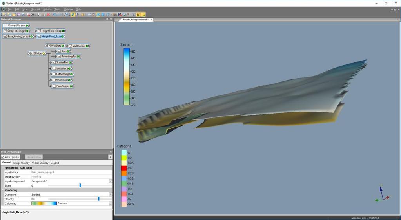401x220 pixels.
Task: Click the Scale slider handle
Action: click(80, 185)
